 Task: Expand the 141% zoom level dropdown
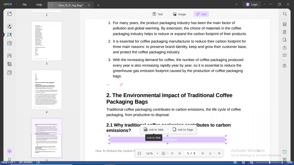pyautogui.click(x=157, y=154)
